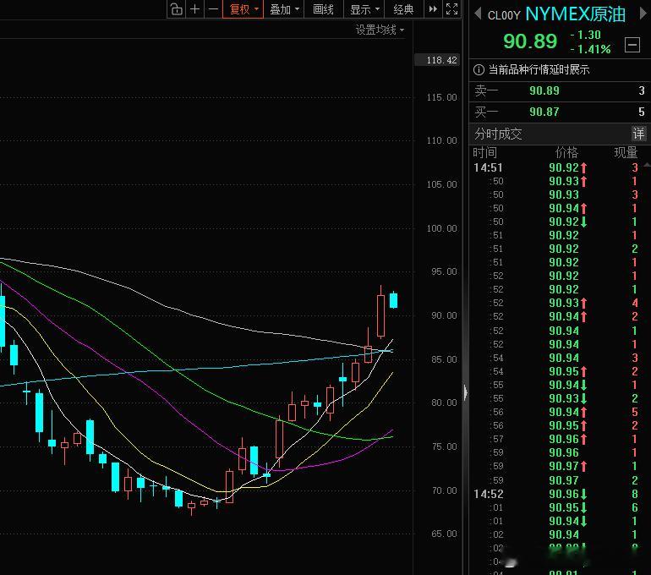Open the 复权 dropdown
This screenshot has width=651, height=575.
(x=243, y=9)
